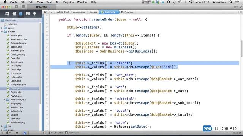Screen dimensions: 243x136
Task: Click the editor vertical scrollbar
Action: click(241, 49)
